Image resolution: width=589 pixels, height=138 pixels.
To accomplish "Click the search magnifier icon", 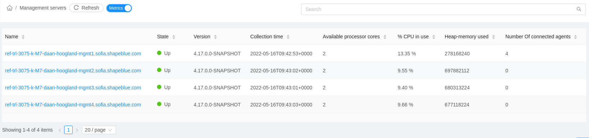I will point(579,9).
